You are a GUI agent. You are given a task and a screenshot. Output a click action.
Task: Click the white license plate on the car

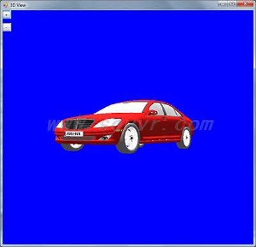point(74,134)
